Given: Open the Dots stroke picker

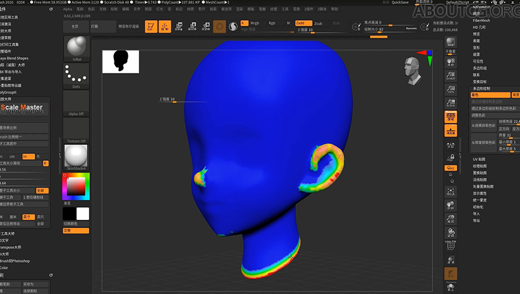Looking at the screenshot, I should coord(76,75).
